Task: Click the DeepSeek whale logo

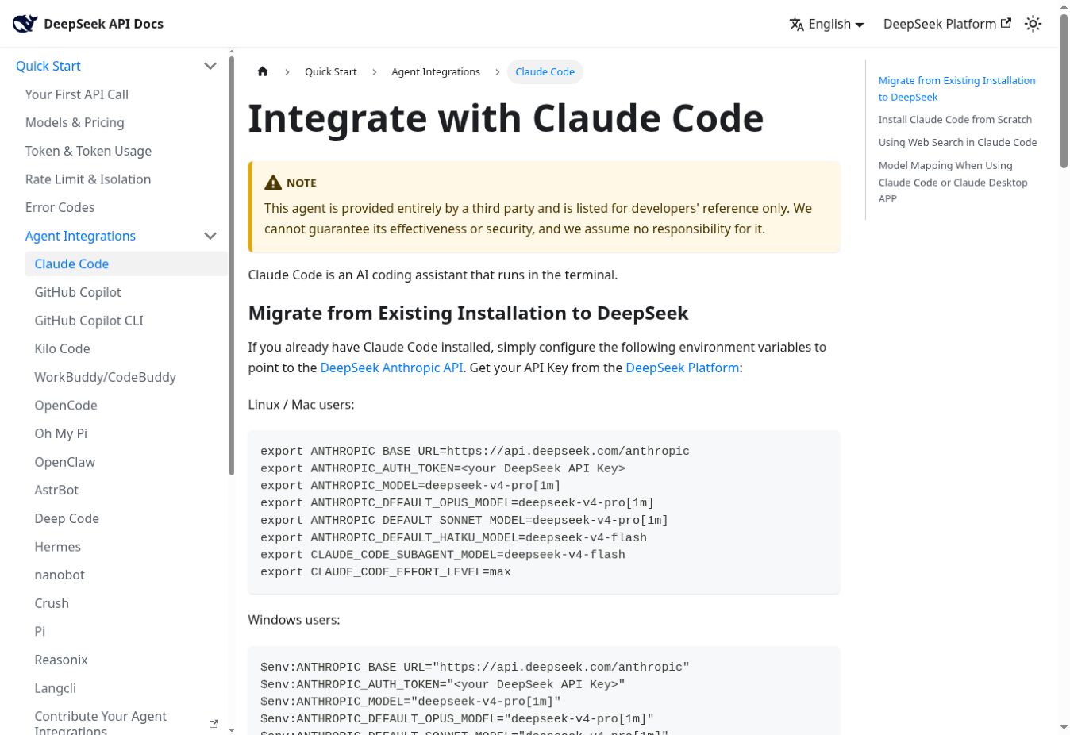Action: (25, 24)
